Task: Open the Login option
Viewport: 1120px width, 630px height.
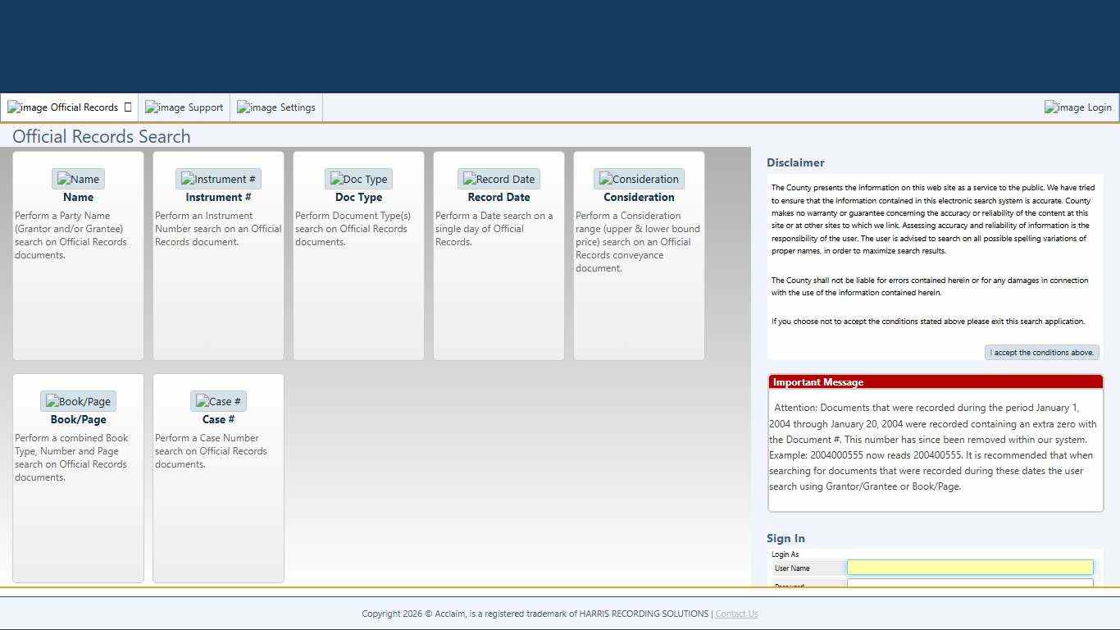Action: (x=1077, y=107)
